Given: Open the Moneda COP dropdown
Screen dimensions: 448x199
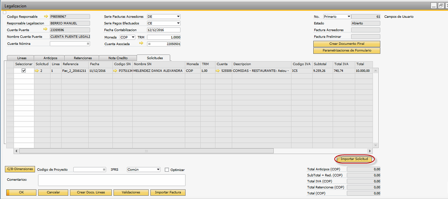Looking at the screenshot, I should pyautogui.click(x=133, y=37).
